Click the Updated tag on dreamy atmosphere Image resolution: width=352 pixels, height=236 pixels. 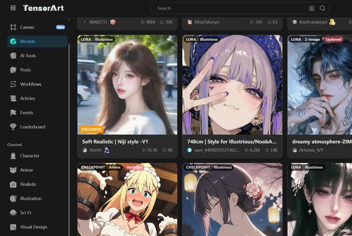[x=333, y=39]
